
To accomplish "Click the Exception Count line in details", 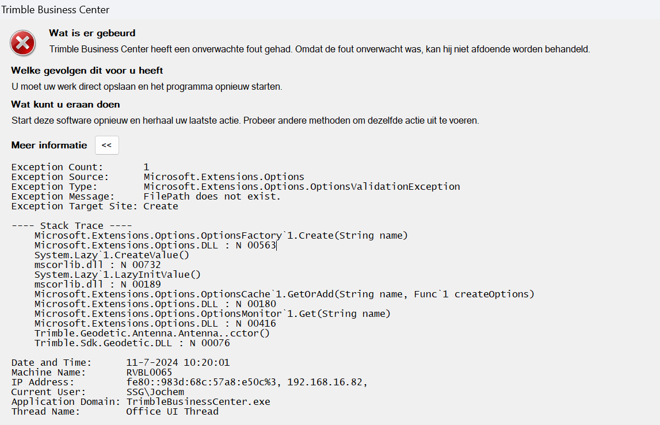I will [x=80, y=167].
